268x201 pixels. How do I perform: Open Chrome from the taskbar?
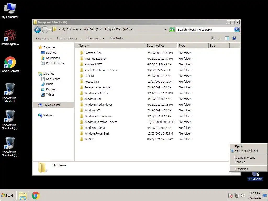[36, 196]
